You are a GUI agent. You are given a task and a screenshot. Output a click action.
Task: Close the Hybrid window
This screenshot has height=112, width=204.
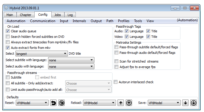(x=194, y=8)
